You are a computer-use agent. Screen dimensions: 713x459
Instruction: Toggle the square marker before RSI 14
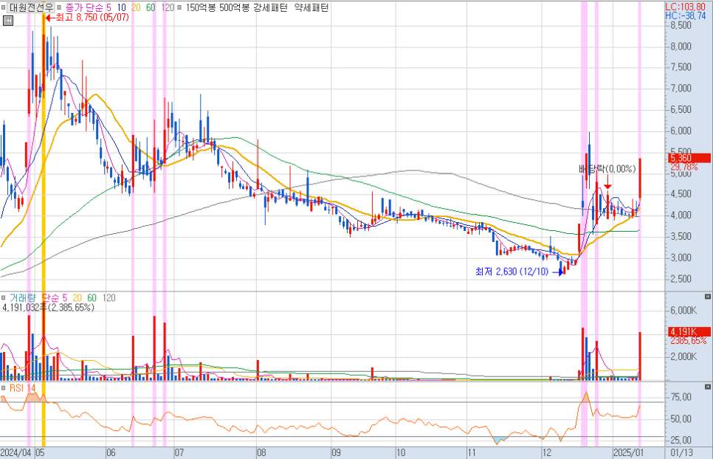coord(4,388)
